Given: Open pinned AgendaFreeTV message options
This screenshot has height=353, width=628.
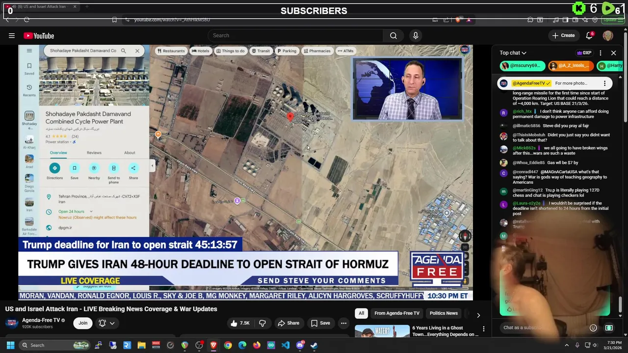Looking at the screenshot, I should pos(604,83).
